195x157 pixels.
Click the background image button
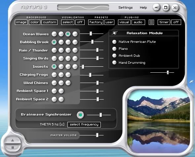21,22
